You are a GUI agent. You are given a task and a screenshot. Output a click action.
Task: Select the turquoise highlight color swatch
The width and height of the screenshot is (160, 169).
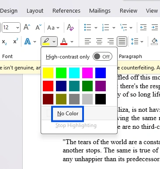[74, 73]
